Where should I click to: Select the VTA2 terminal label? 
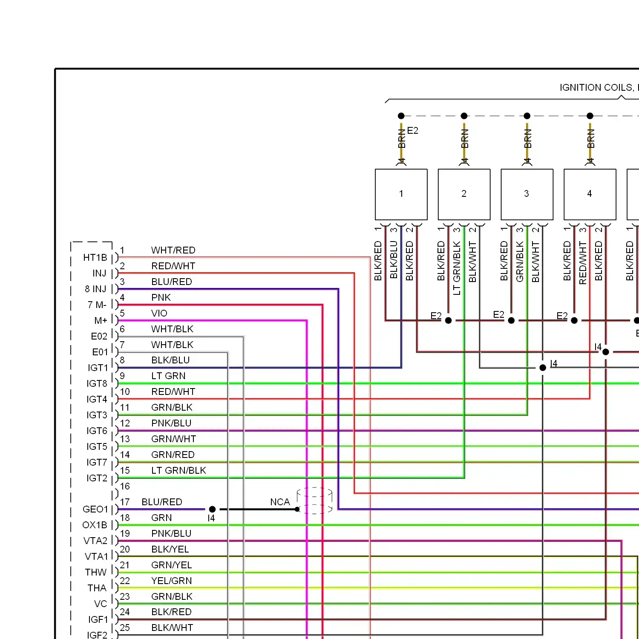pyautogui.click(x=95, y=541)
